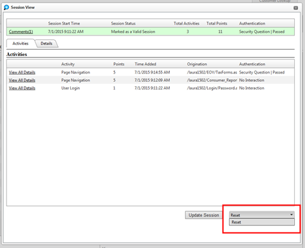Click the Session View window icon

(6, 7)
